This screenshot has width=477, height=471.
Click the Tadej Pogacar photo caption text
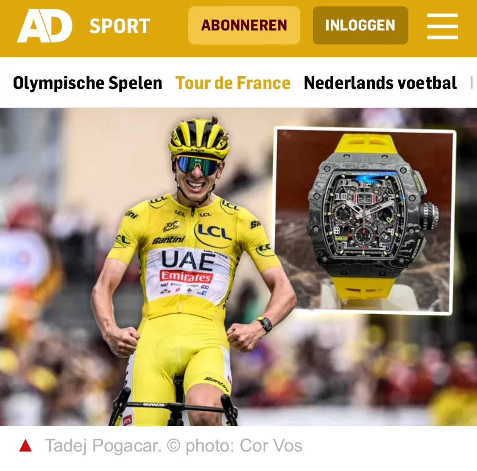[x=173, y=446]
